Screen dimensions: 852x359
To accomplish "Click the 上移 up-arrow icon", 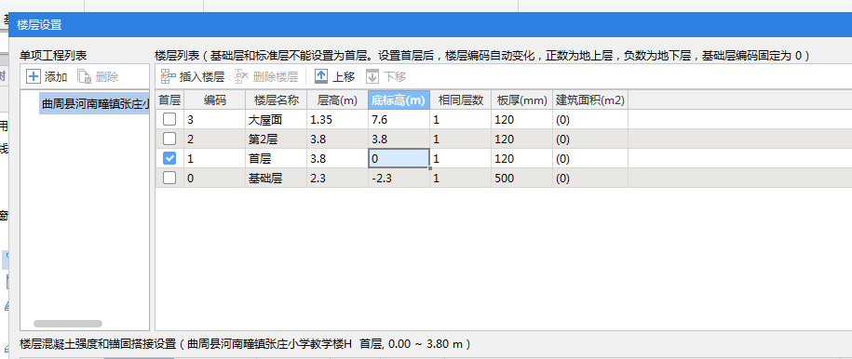I will [321, 76].
